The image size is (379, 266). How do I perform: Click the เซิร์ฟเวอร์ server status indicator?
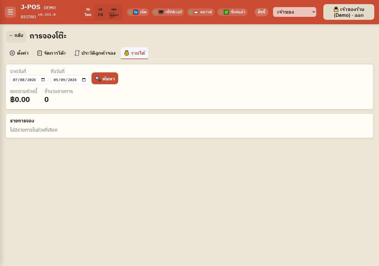[x=168, y=12]
